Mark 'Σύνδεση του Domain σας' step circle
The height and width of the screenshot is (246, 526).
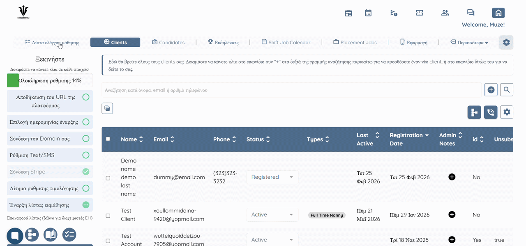(86, 139)
